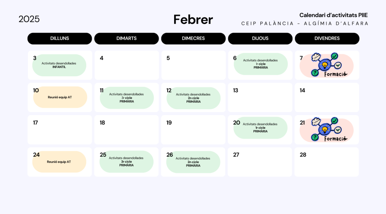The height and width of the screenshot is (214, 386).
Task: Click the lightbulb in day 21's Formació graphic
Action: 325,129
